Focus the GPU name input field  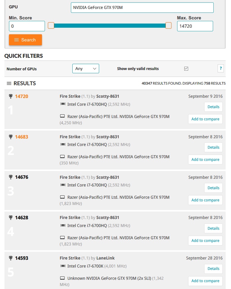(x=142, y=7)
